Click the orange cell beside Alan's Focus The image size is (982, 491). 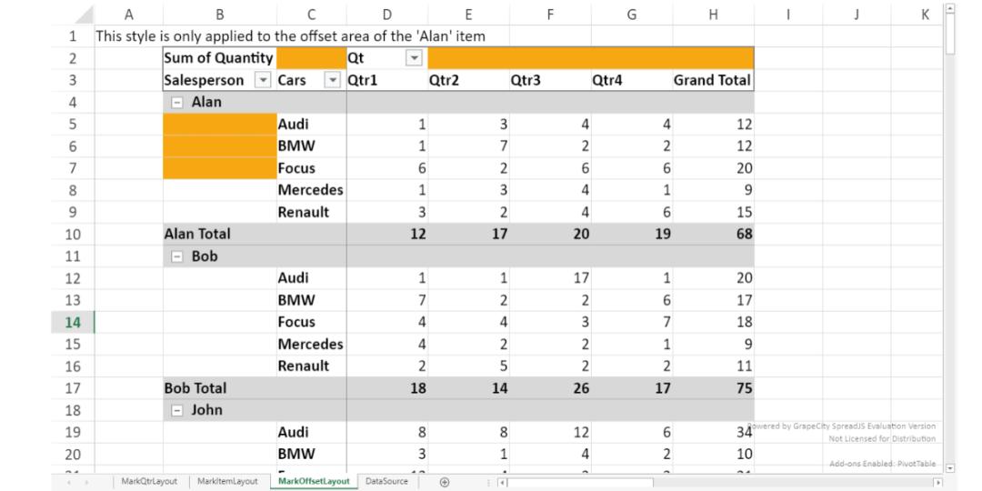pyautogui.click(x=219, y=168)
